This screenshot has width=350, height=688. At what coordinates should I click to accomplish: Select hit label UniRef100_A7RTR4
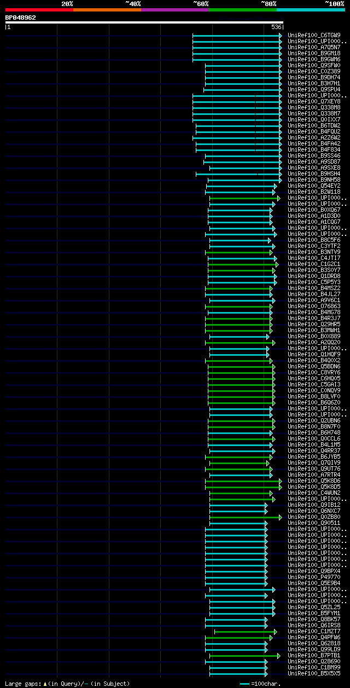314,475
